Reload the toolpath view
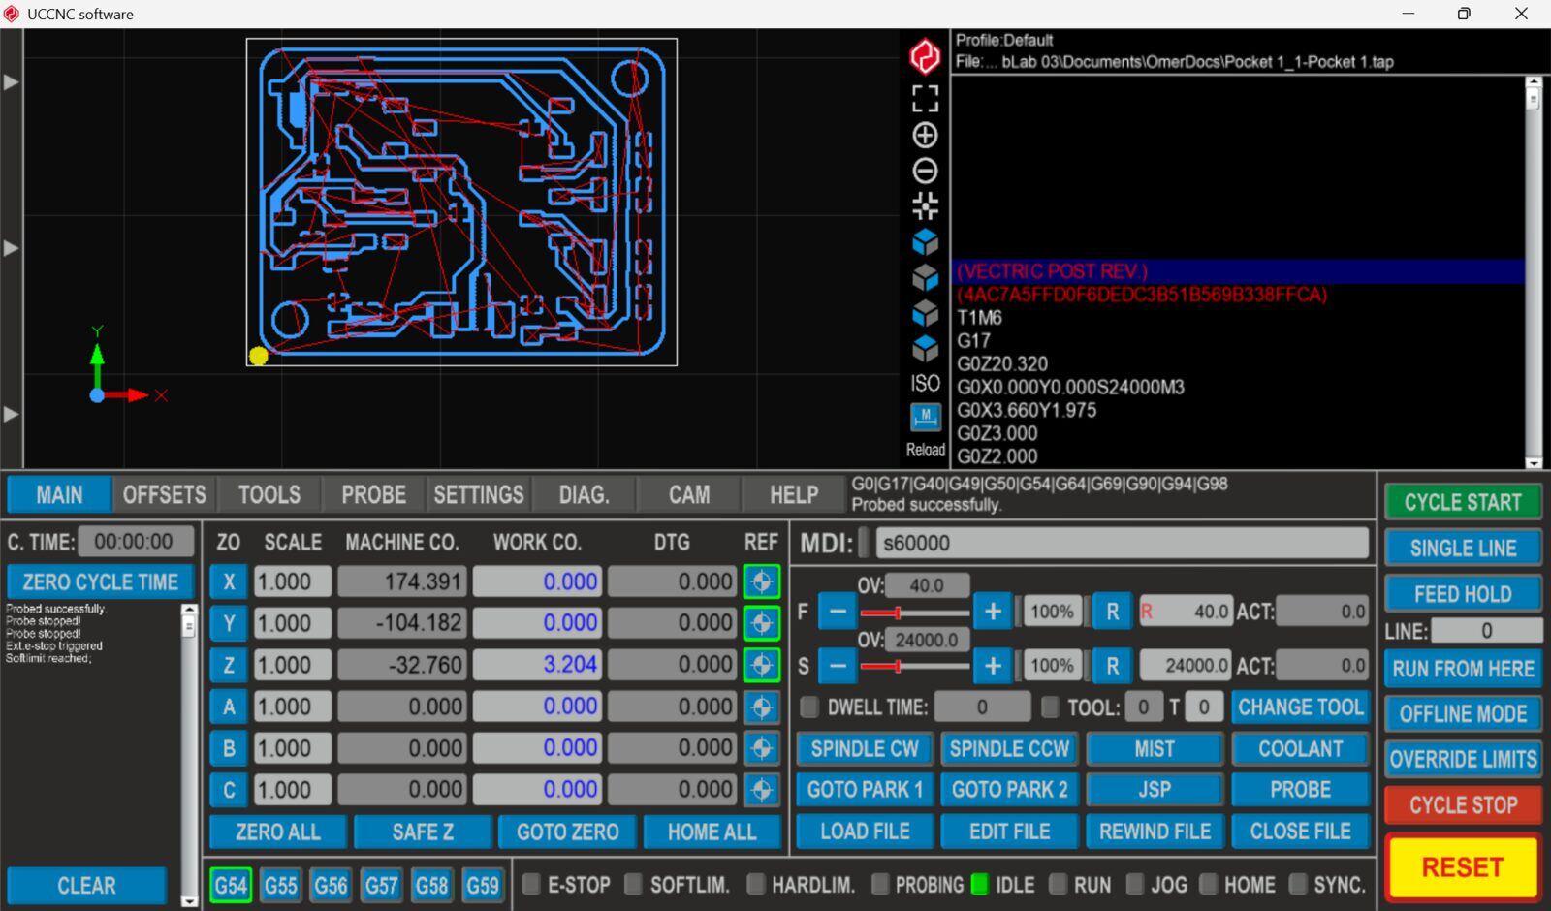 click(925, 450)
